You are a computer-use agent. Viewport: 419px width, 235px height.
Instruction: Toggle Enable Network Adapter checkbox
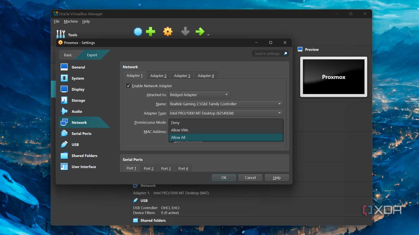tap(128, 86)
